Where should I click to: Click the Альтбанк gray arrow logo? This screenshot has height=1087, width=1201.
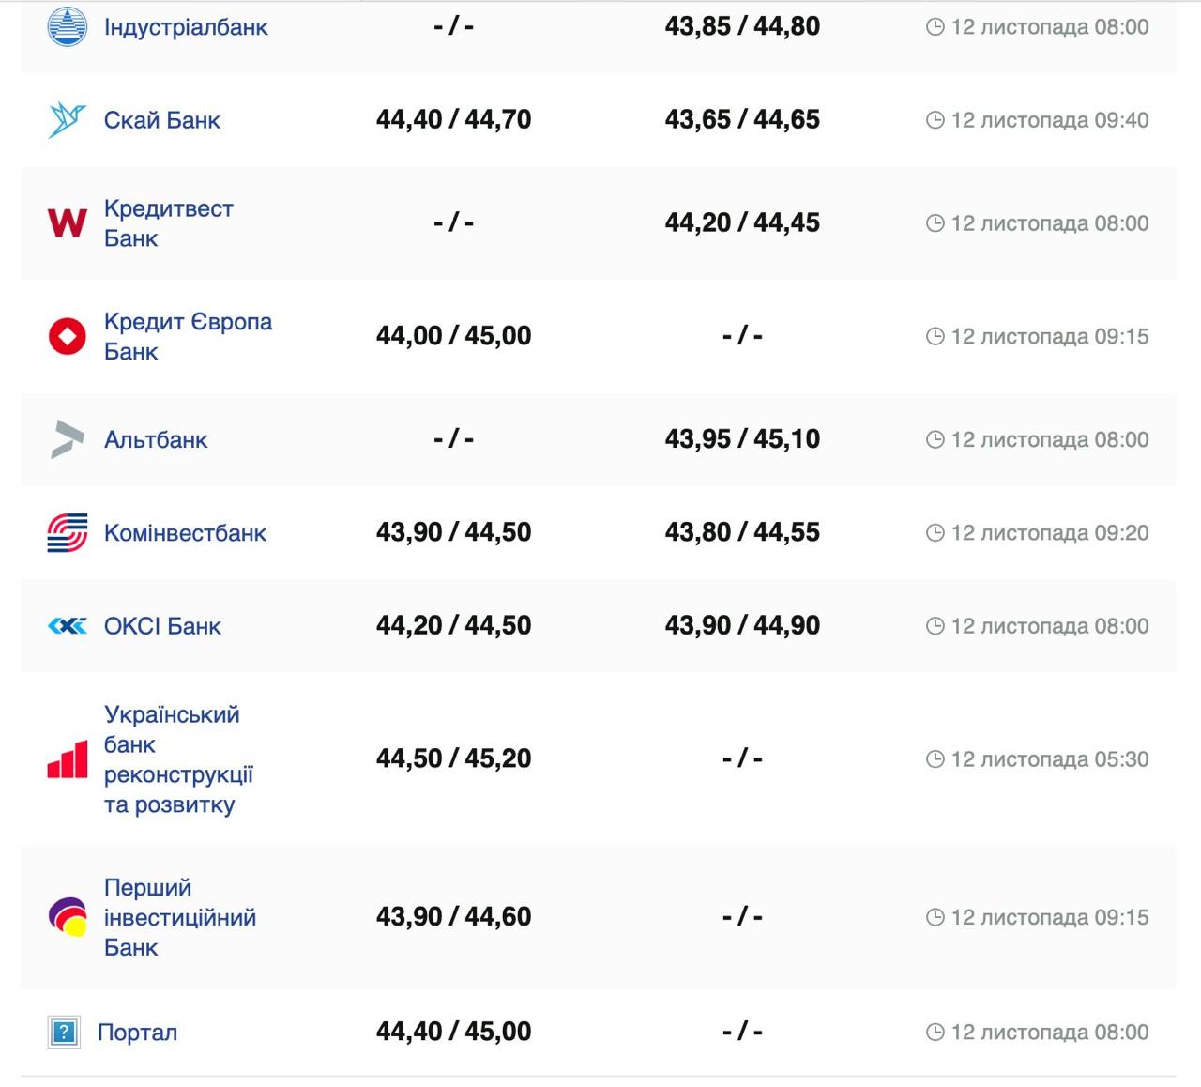coord(67,439)
